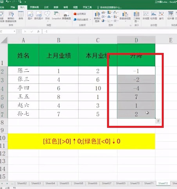
Task: Click the yellow format code cell
Action: point(82,142)
